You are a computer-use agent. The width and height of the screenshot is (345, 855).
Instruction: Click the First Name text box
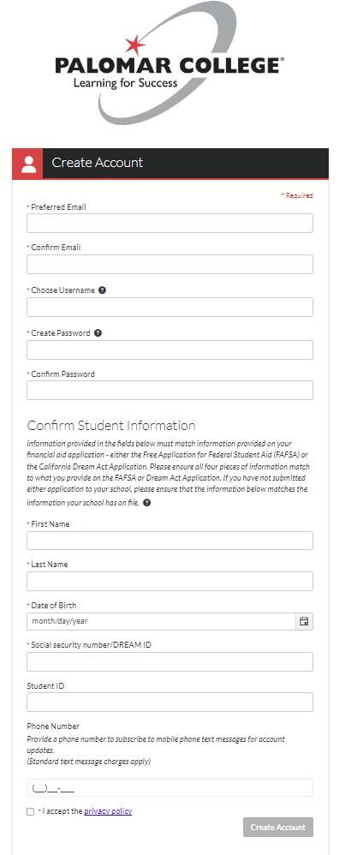170,541
